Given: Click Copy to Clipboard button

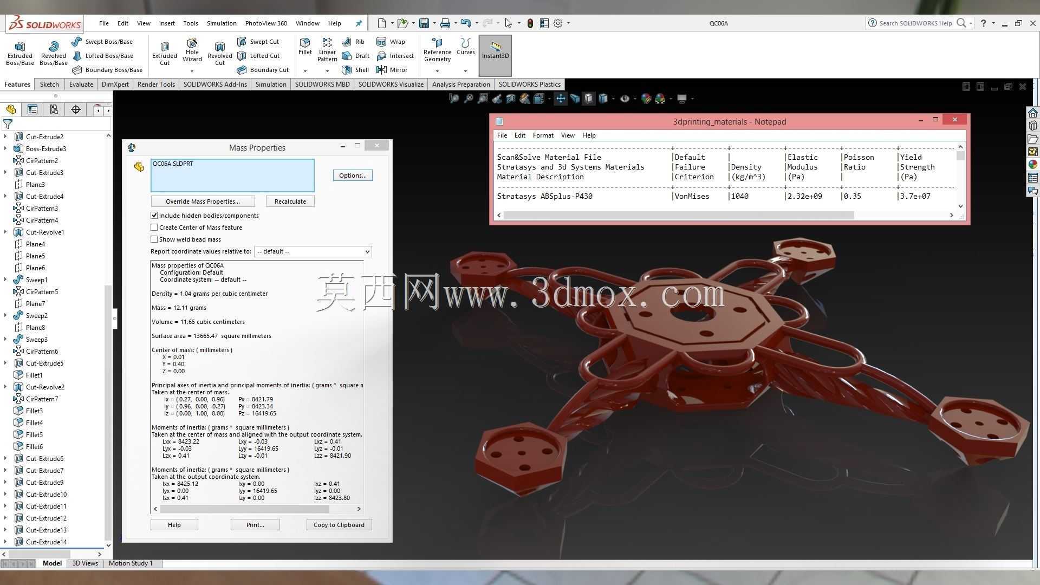Looking at the screenshot, I should (x=339, y=525).
